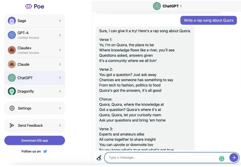This screenshot has height=167, width=241.
Task: Click the Settings gear icon
Action: coord(12,108)
